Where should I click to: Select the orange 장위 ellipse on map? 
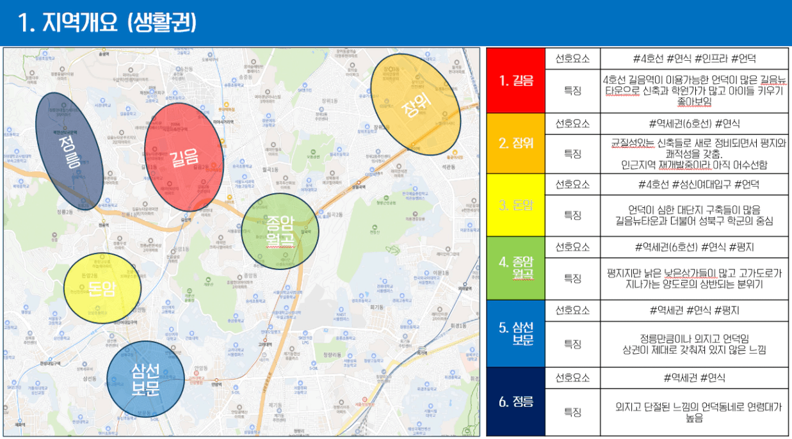[416, 106]
